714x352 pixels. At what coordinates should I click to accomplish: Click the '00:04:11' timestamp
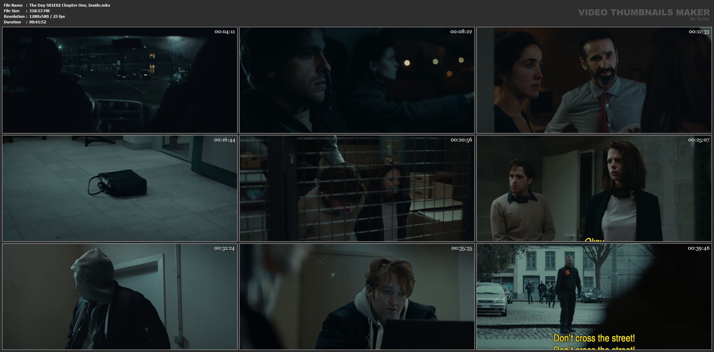(225, 32)
